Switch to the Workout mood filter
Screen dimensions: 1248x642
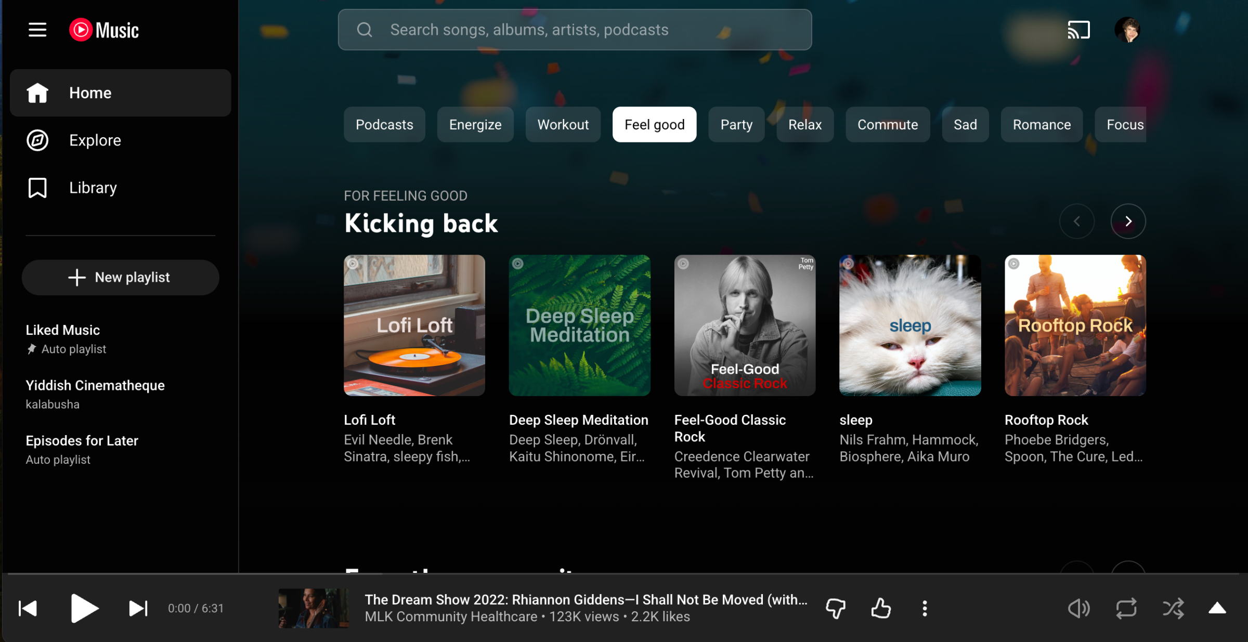[x=563, y=124]
